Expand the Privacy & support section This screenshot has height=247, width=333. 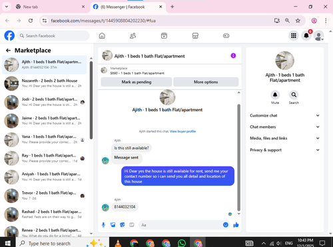click(x=285, y=150)
